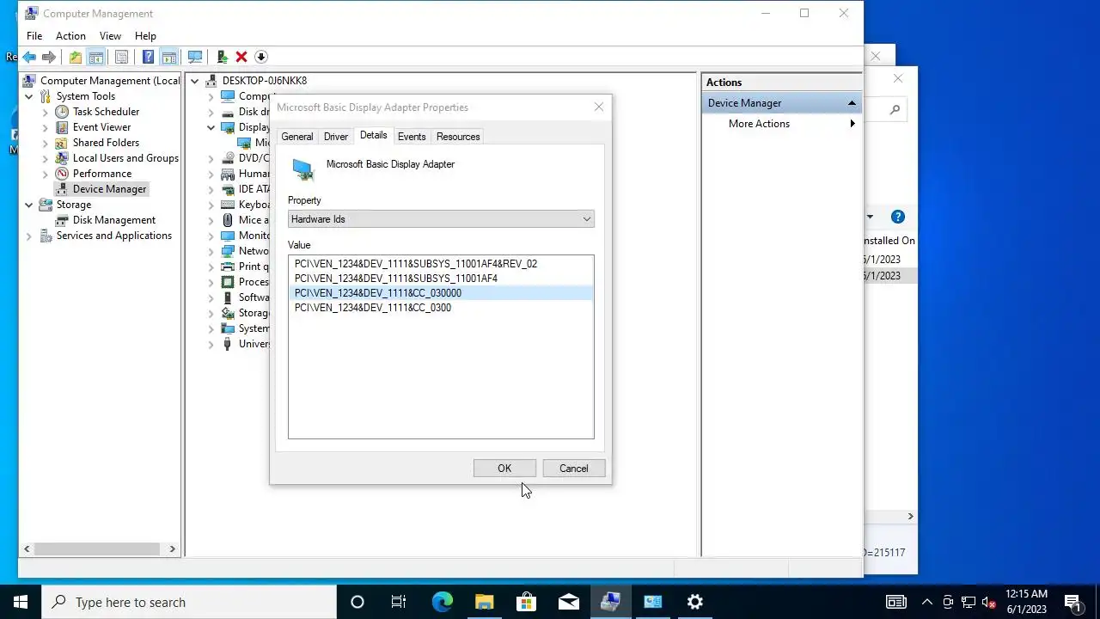Switch to the Events tab

412,137
